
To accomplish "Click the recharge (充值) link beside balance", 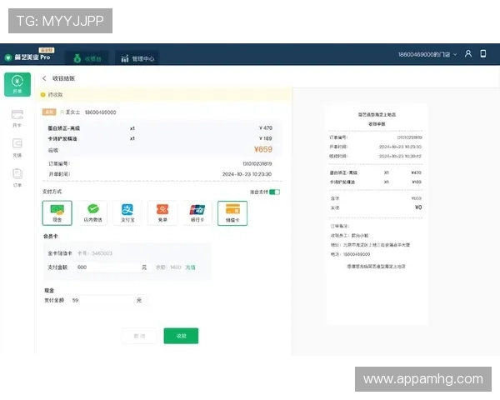I will [x=190, y=267].
